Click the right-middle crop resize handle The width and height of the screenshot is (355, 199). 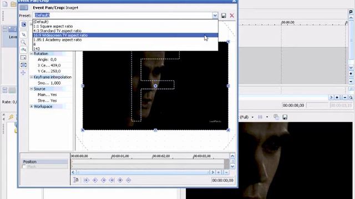click(x=228, y=86)
